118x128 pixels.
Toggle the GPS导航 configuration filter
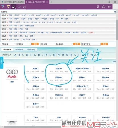click(84, 32)
